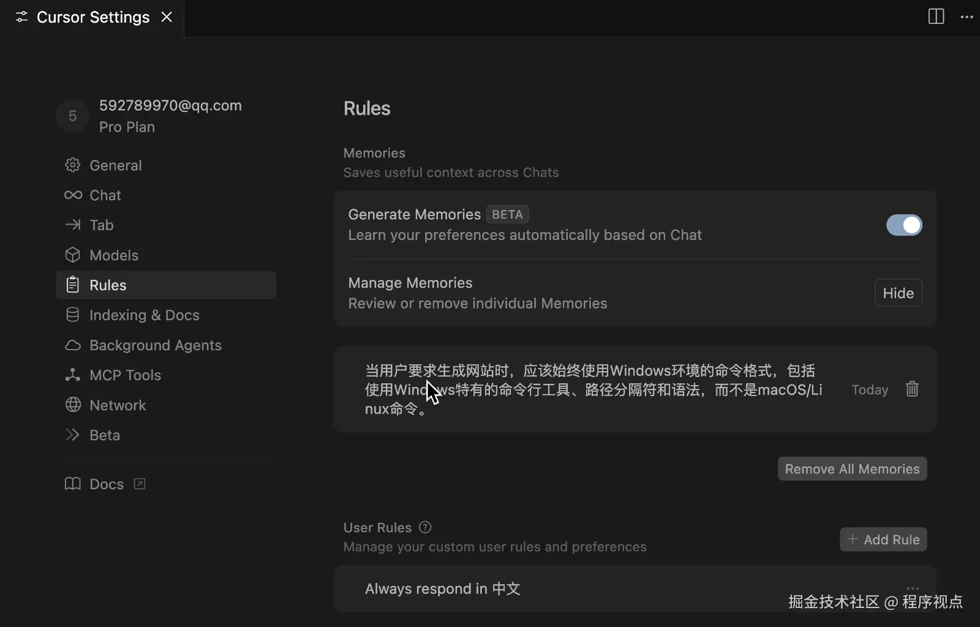Hide the Manage Memories list

click(898, 293)
